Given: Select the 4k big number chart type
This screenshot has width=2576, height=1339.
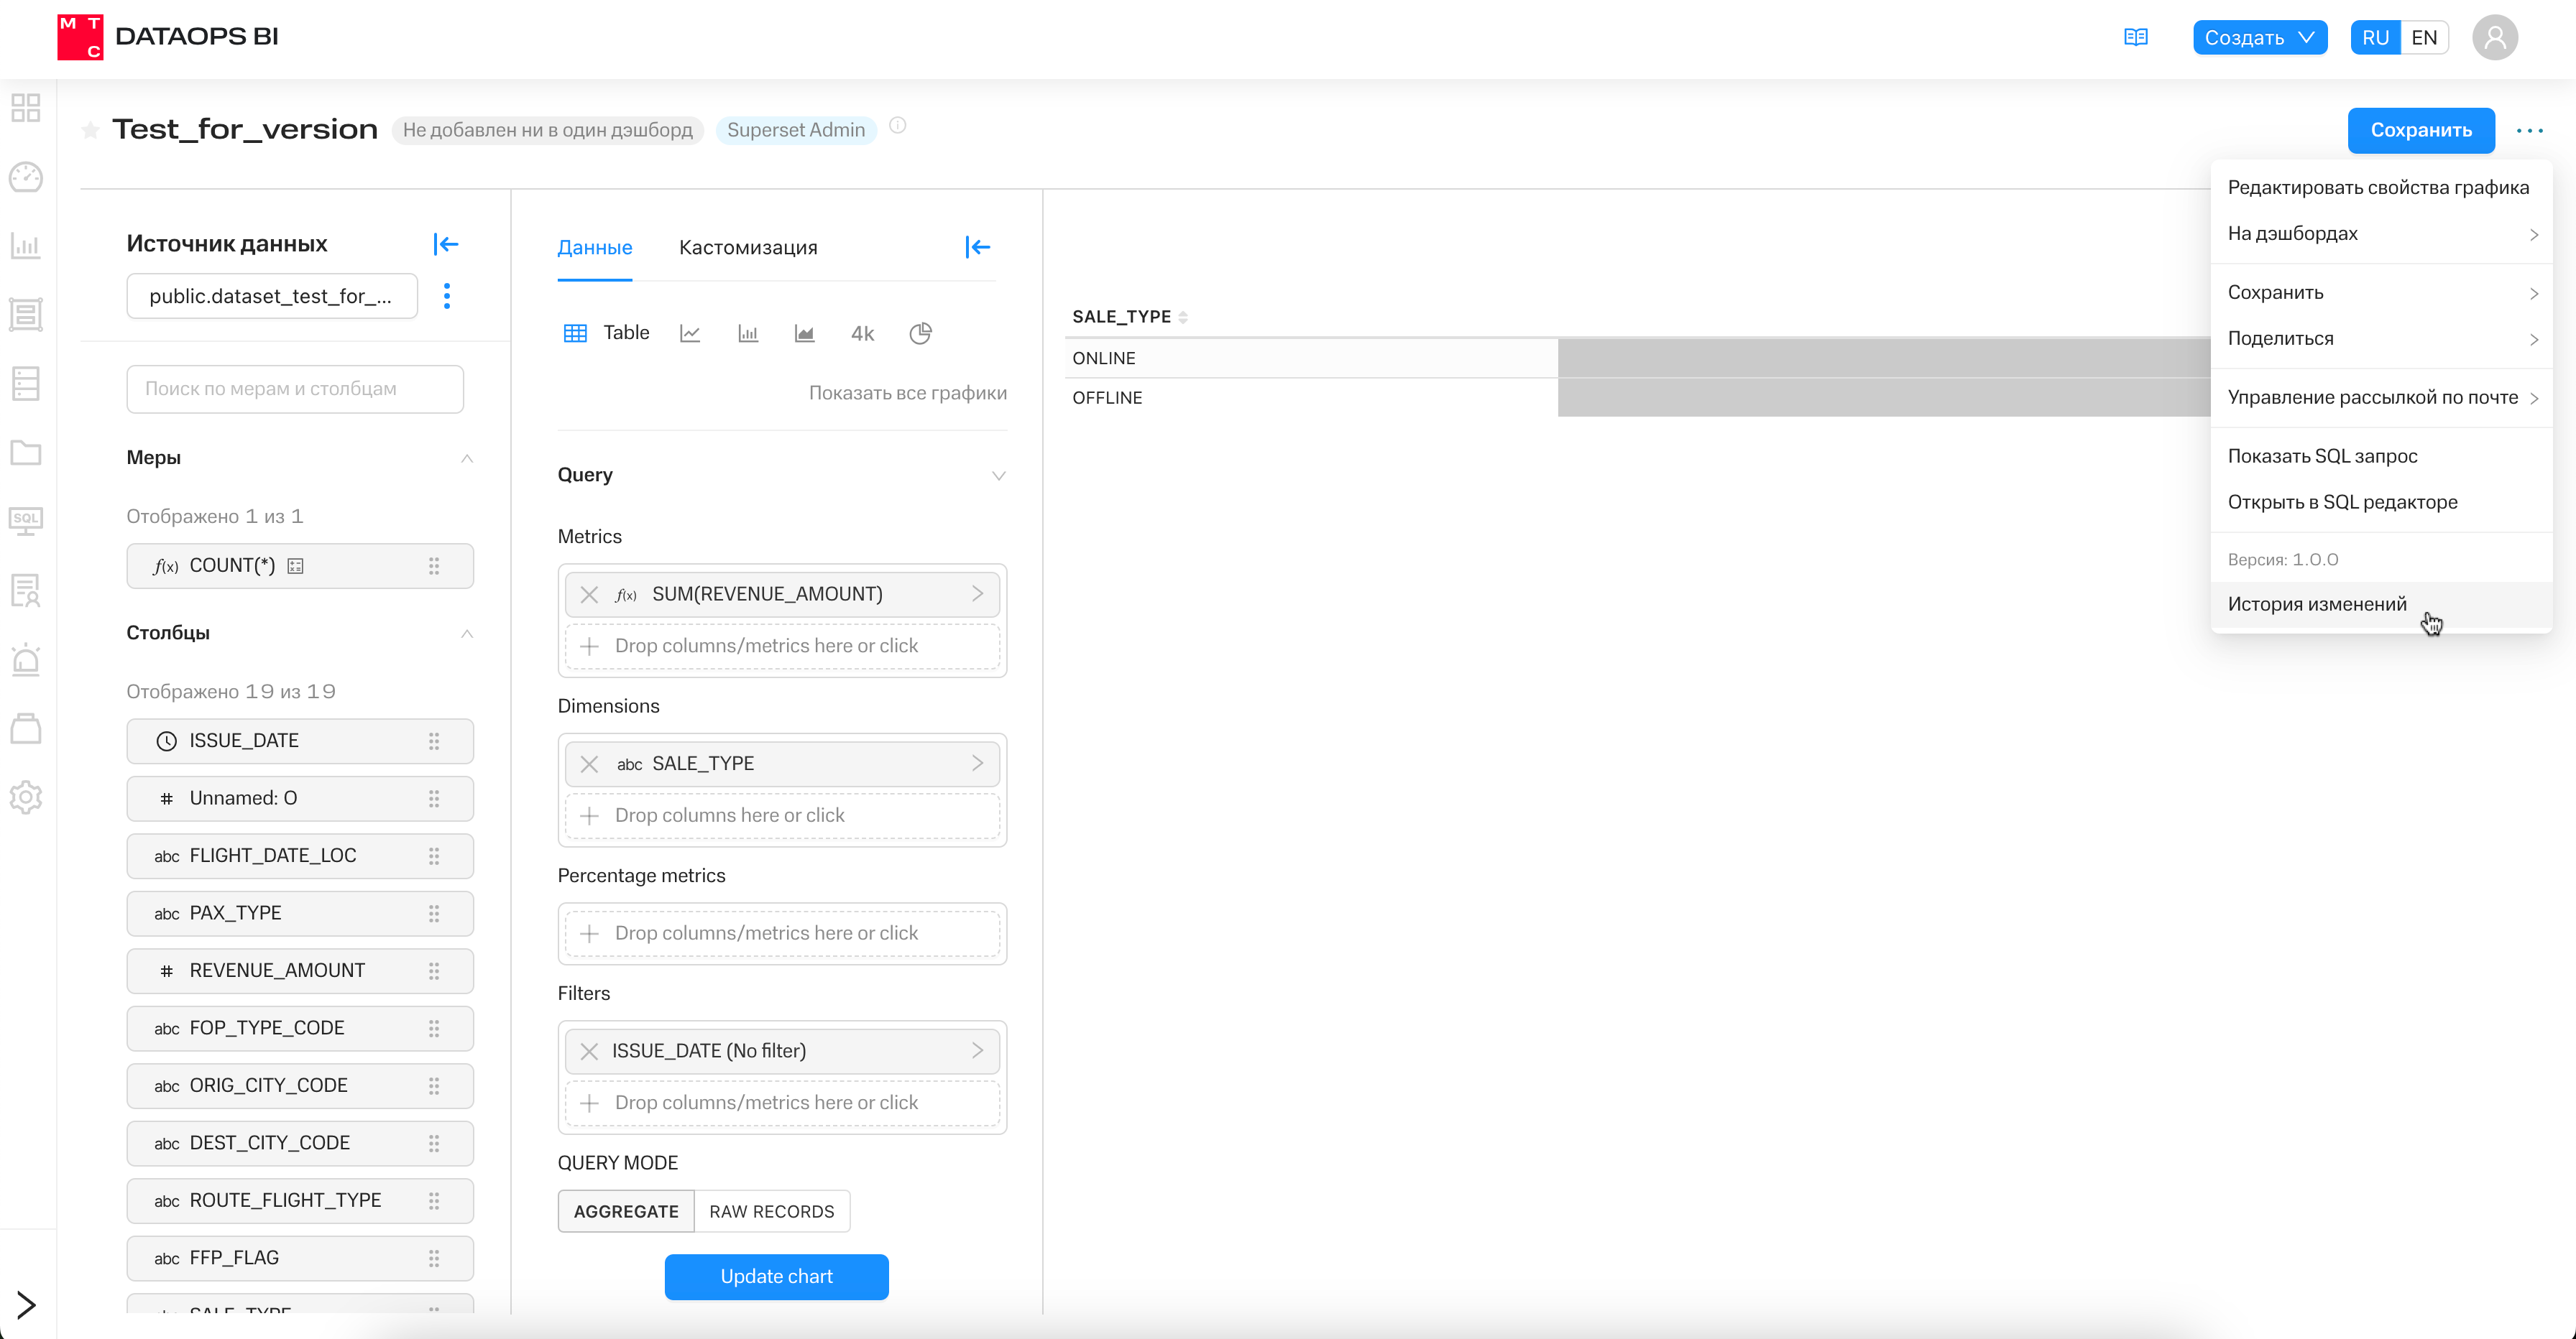Looking at the screenshot, I should point(862,333).
